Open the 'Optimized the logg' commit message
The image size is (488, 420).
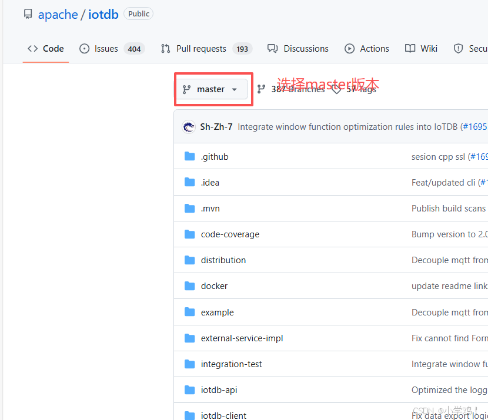point(449,389)
